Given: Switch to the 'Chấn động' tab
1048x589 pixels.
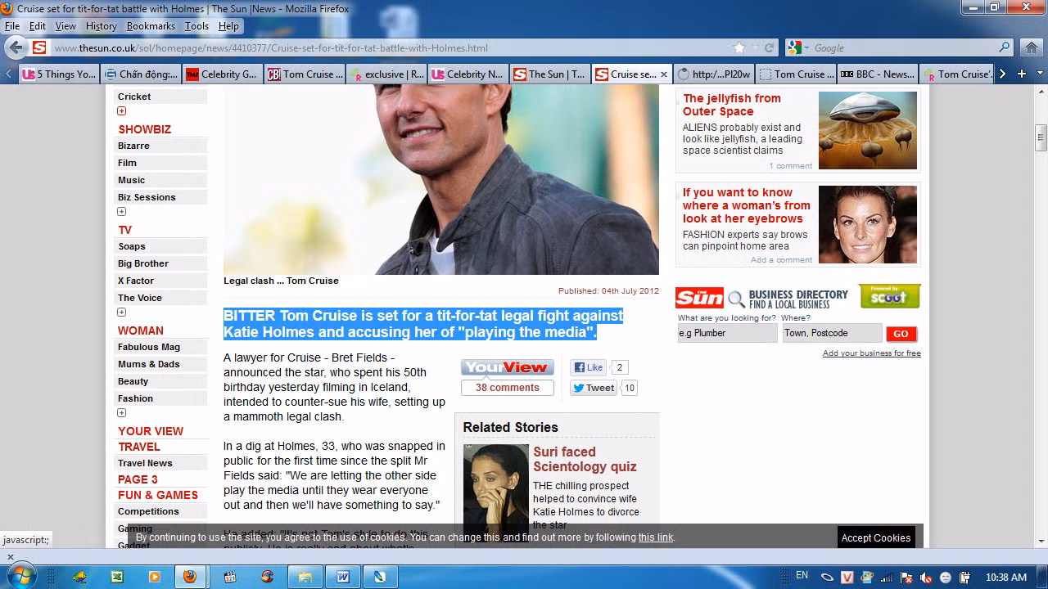Looking at the screenshot, I should [141, 74].
